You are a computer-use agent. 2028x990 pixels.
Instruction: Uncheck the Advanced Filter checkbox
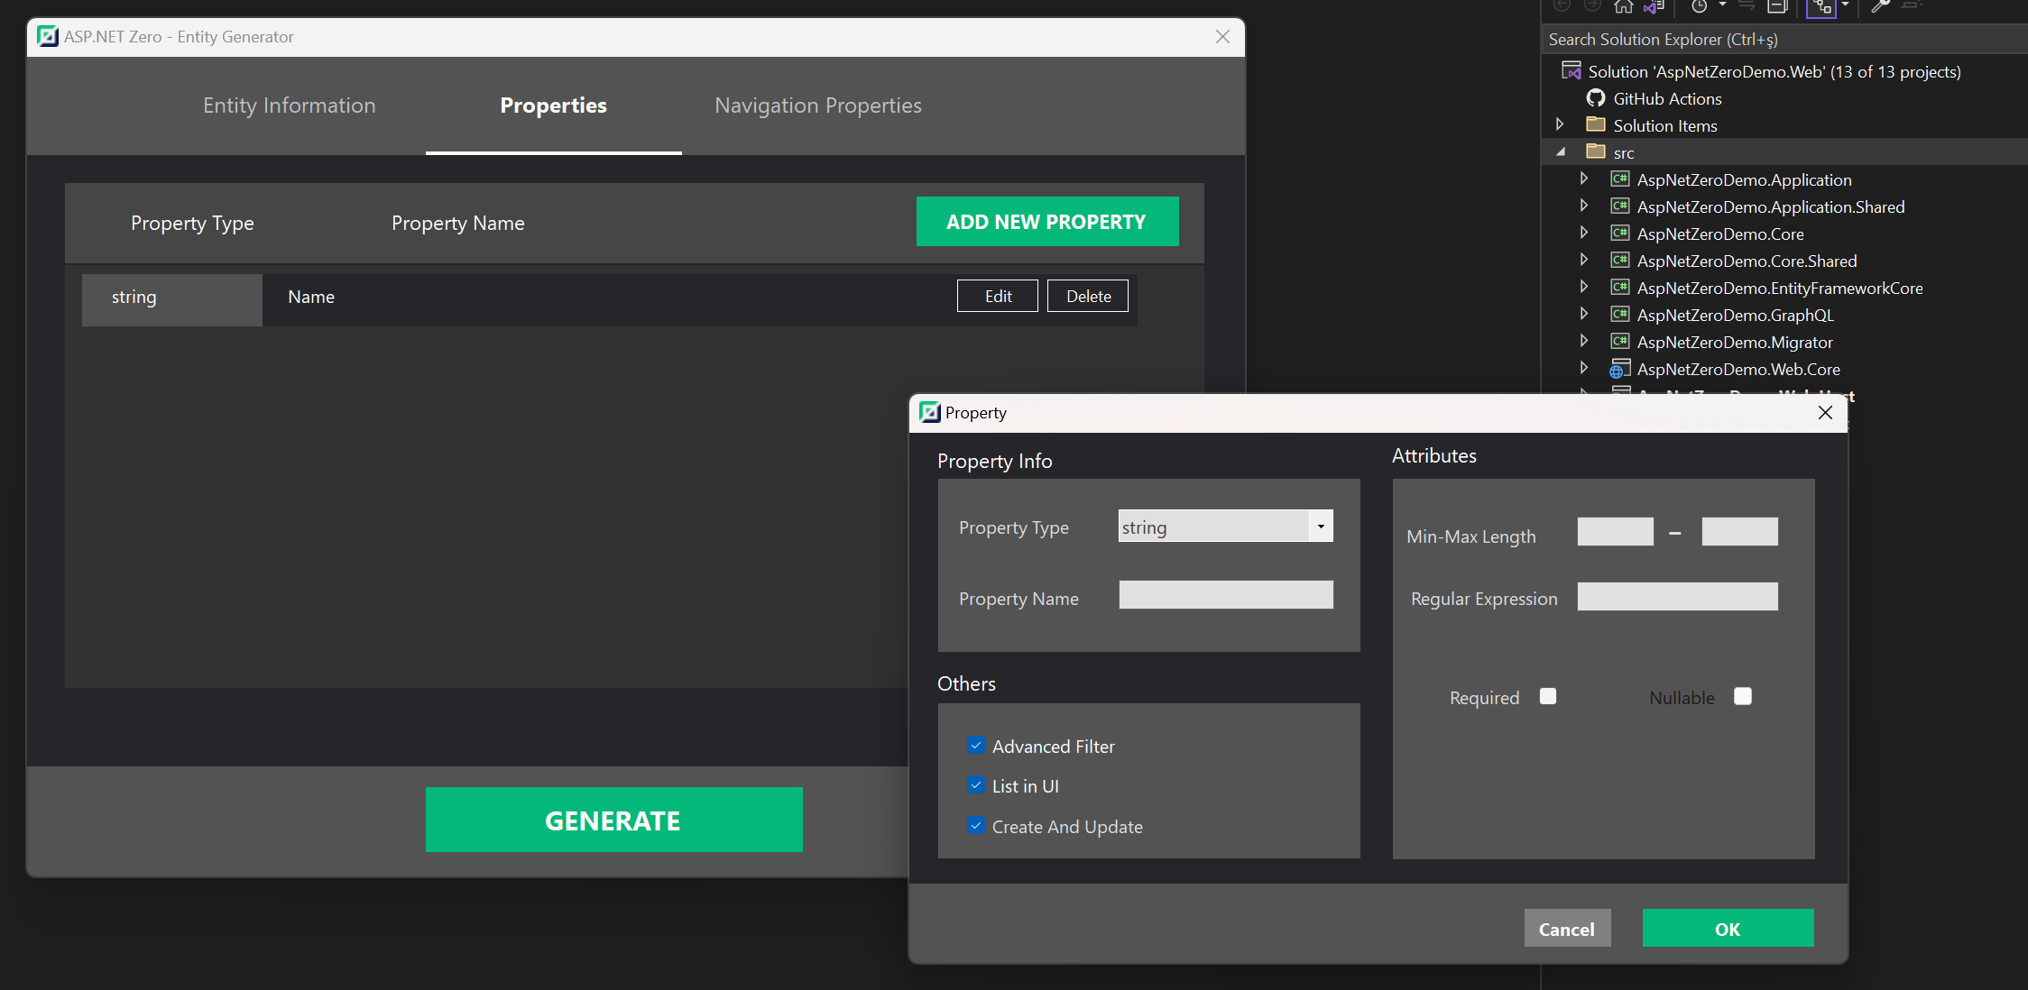pos(975,746)
